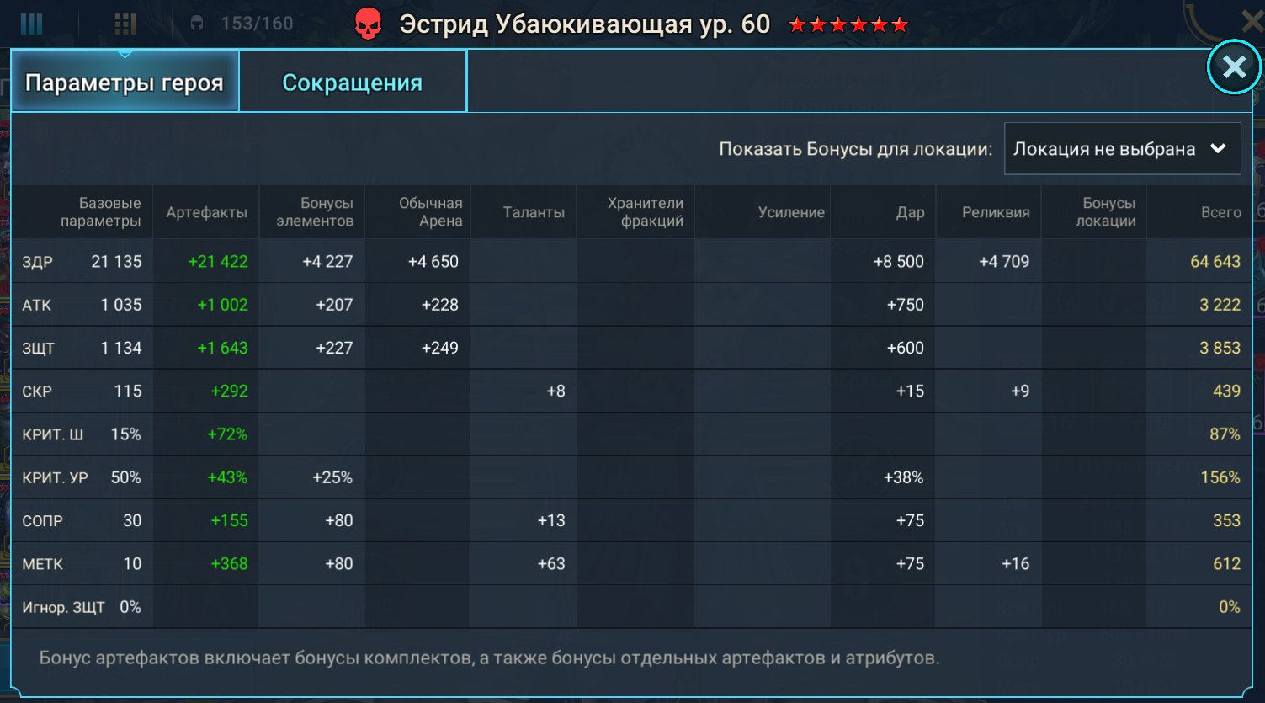Click the Артефакты column header

click(206, 212)
